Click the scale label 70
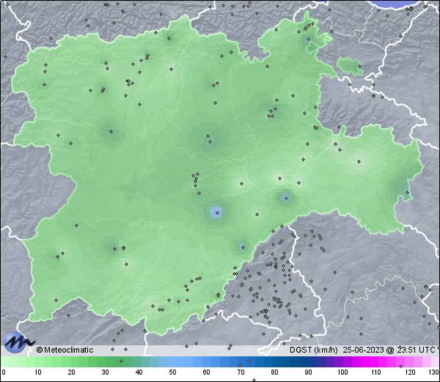This screenshot has height=382, width=440. tap(241, 372)
